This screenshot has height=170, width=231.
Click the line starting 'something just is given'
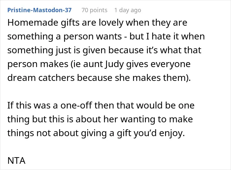coord(104,50)
